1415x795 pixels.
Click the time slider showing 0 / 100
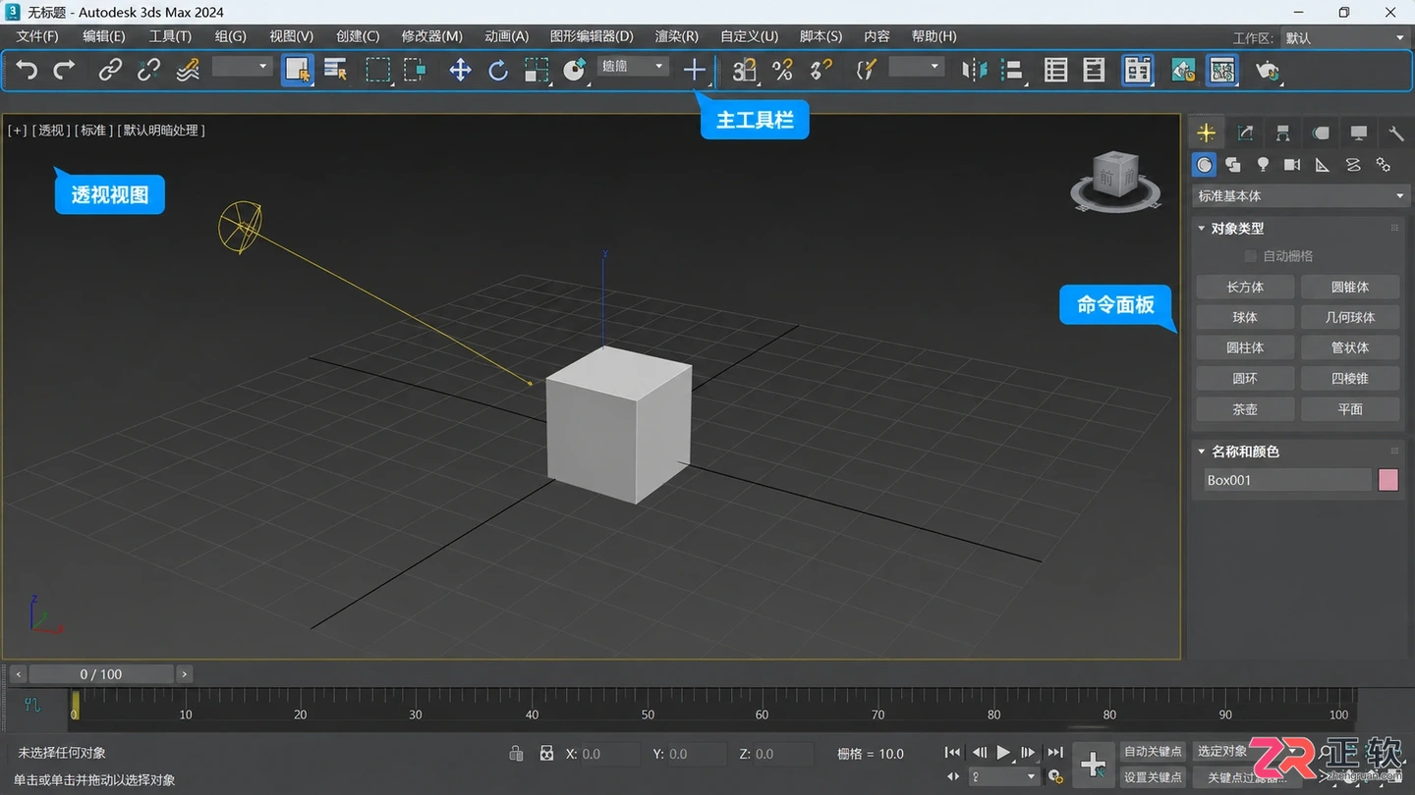coord(101,674)
